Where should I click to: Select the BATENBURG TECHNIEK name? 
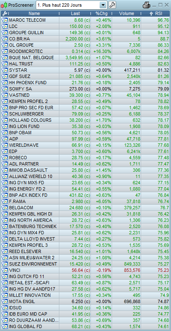[33, 226]
